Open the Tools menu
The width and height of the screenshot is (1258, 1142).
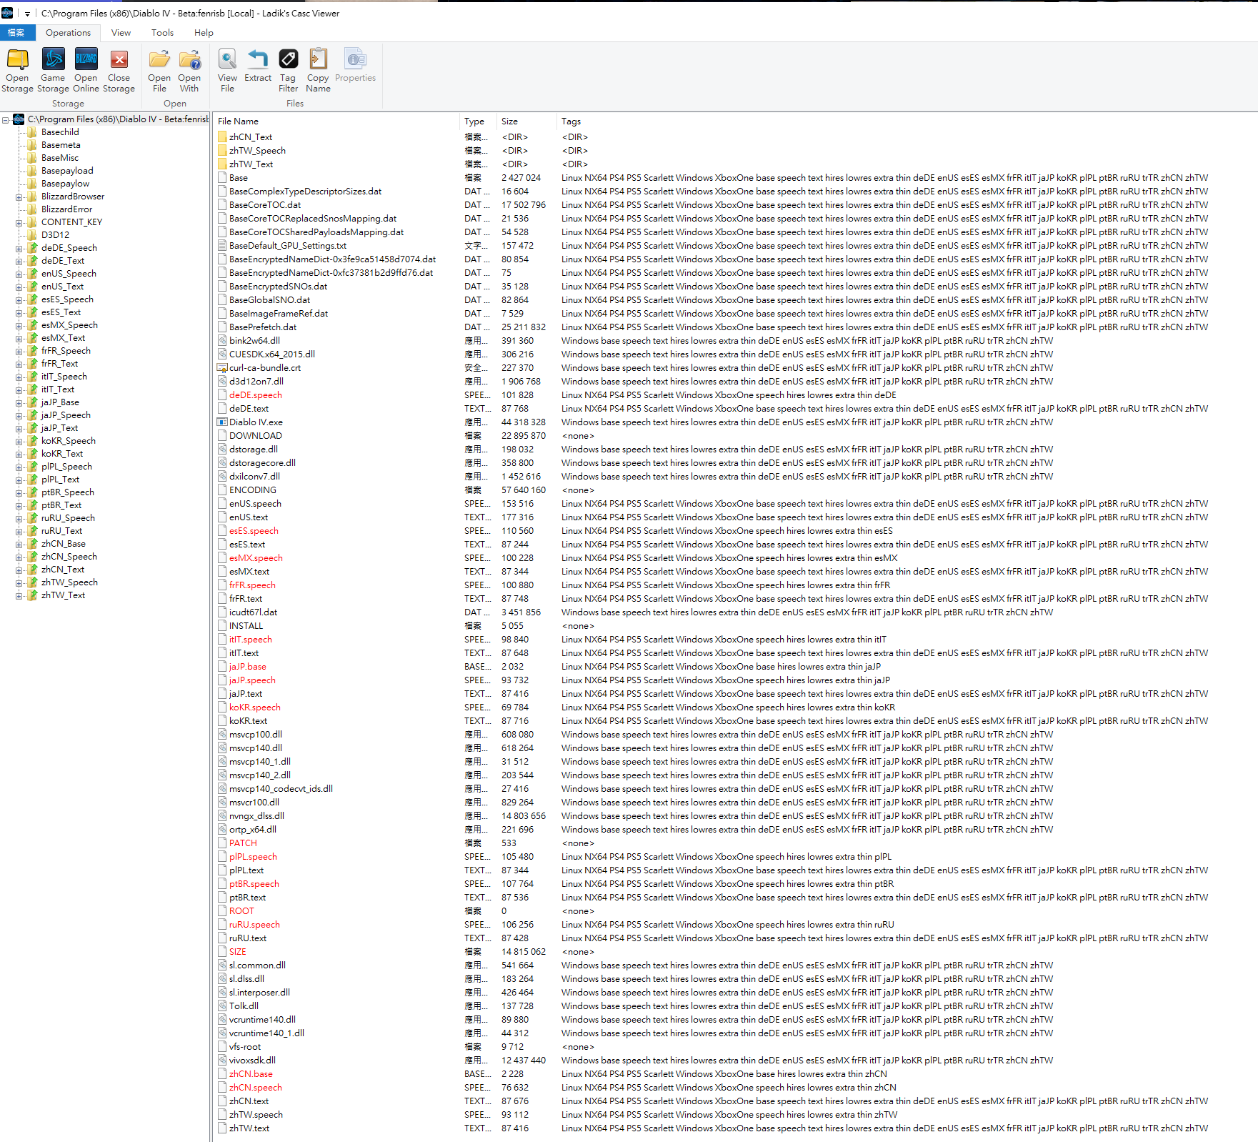[162, 32]
